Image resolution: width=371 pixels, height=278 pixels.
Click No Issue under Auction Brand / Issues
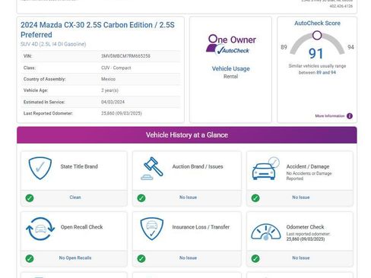click(188, 197)
